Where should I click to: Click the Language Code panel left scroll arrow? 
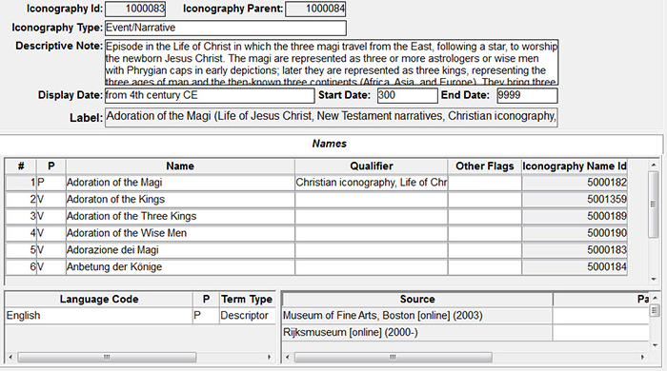[x=10, y=357]
